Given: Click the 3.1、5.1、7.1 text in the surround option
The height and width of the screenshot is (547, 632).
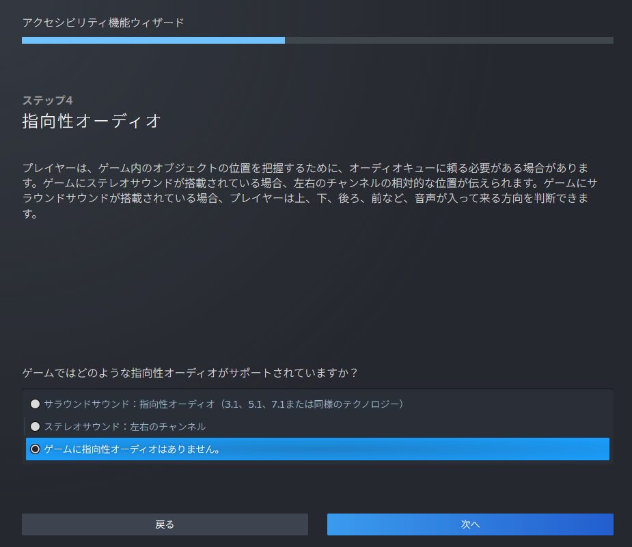Looking at the screenshot, I should [x=277, y=404].
